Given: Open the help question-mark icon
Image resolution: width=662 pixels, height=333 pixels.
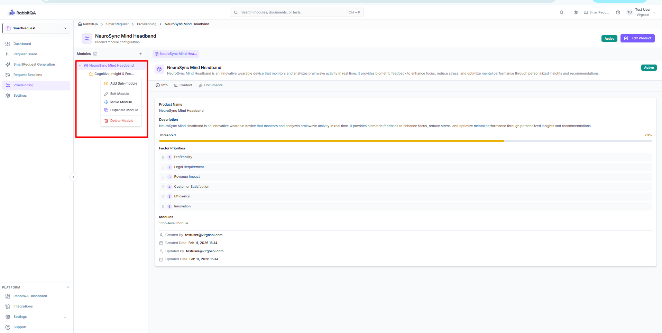Looking at the screenshot, I should [618, 12].
